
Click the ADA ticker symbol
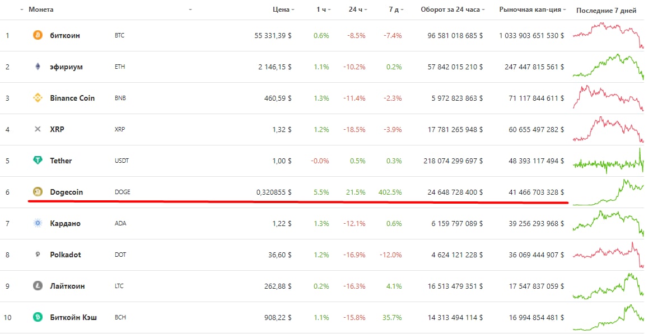tap(120, 223)
